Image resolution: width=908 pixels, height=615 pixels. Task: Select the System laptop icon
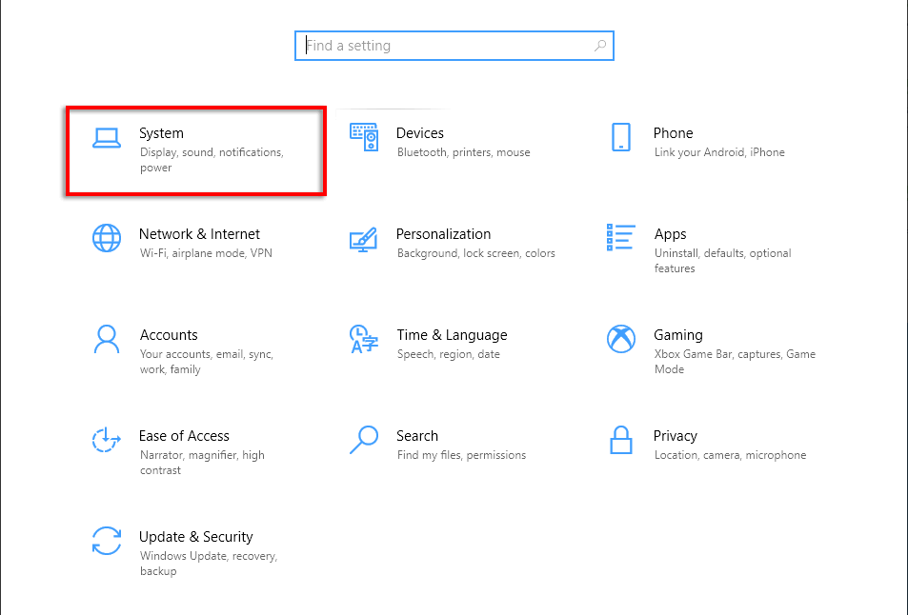click(x=106, y=137)
